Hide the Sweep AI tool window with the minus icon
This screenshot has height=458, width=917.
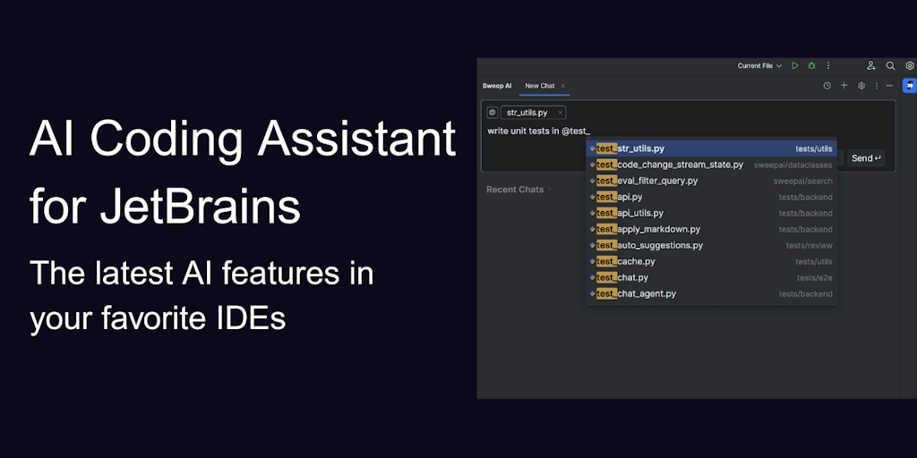[x=889, y=86]
